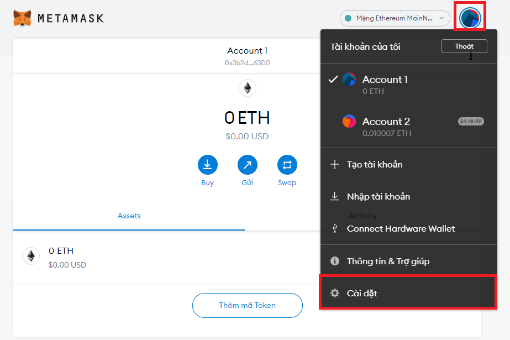Click the $0.00 USD balance under 0 ETH
Image resolution: width=510 pixels, height=340 pixels.
pos(247,137)
